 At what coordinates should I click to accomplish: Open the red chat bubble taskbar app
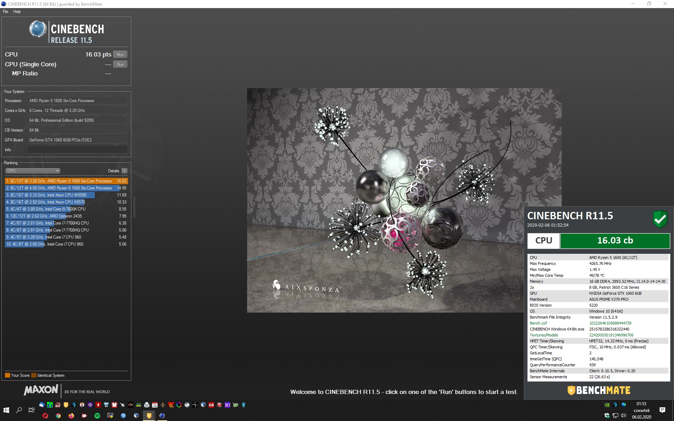coord(84,416)
